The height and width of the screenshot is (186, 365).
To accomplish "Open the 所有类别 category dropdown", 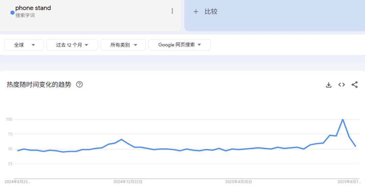I will 123,45.
